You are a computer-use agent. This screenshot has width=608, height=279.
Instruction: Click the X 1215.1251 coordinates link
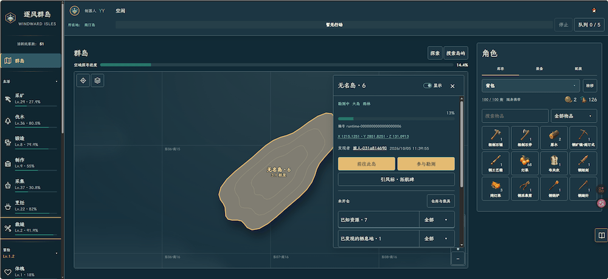[x=373, y=136]
